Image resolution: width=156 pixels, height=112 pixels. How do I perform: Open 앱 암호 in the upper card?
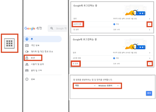point(76,30)
